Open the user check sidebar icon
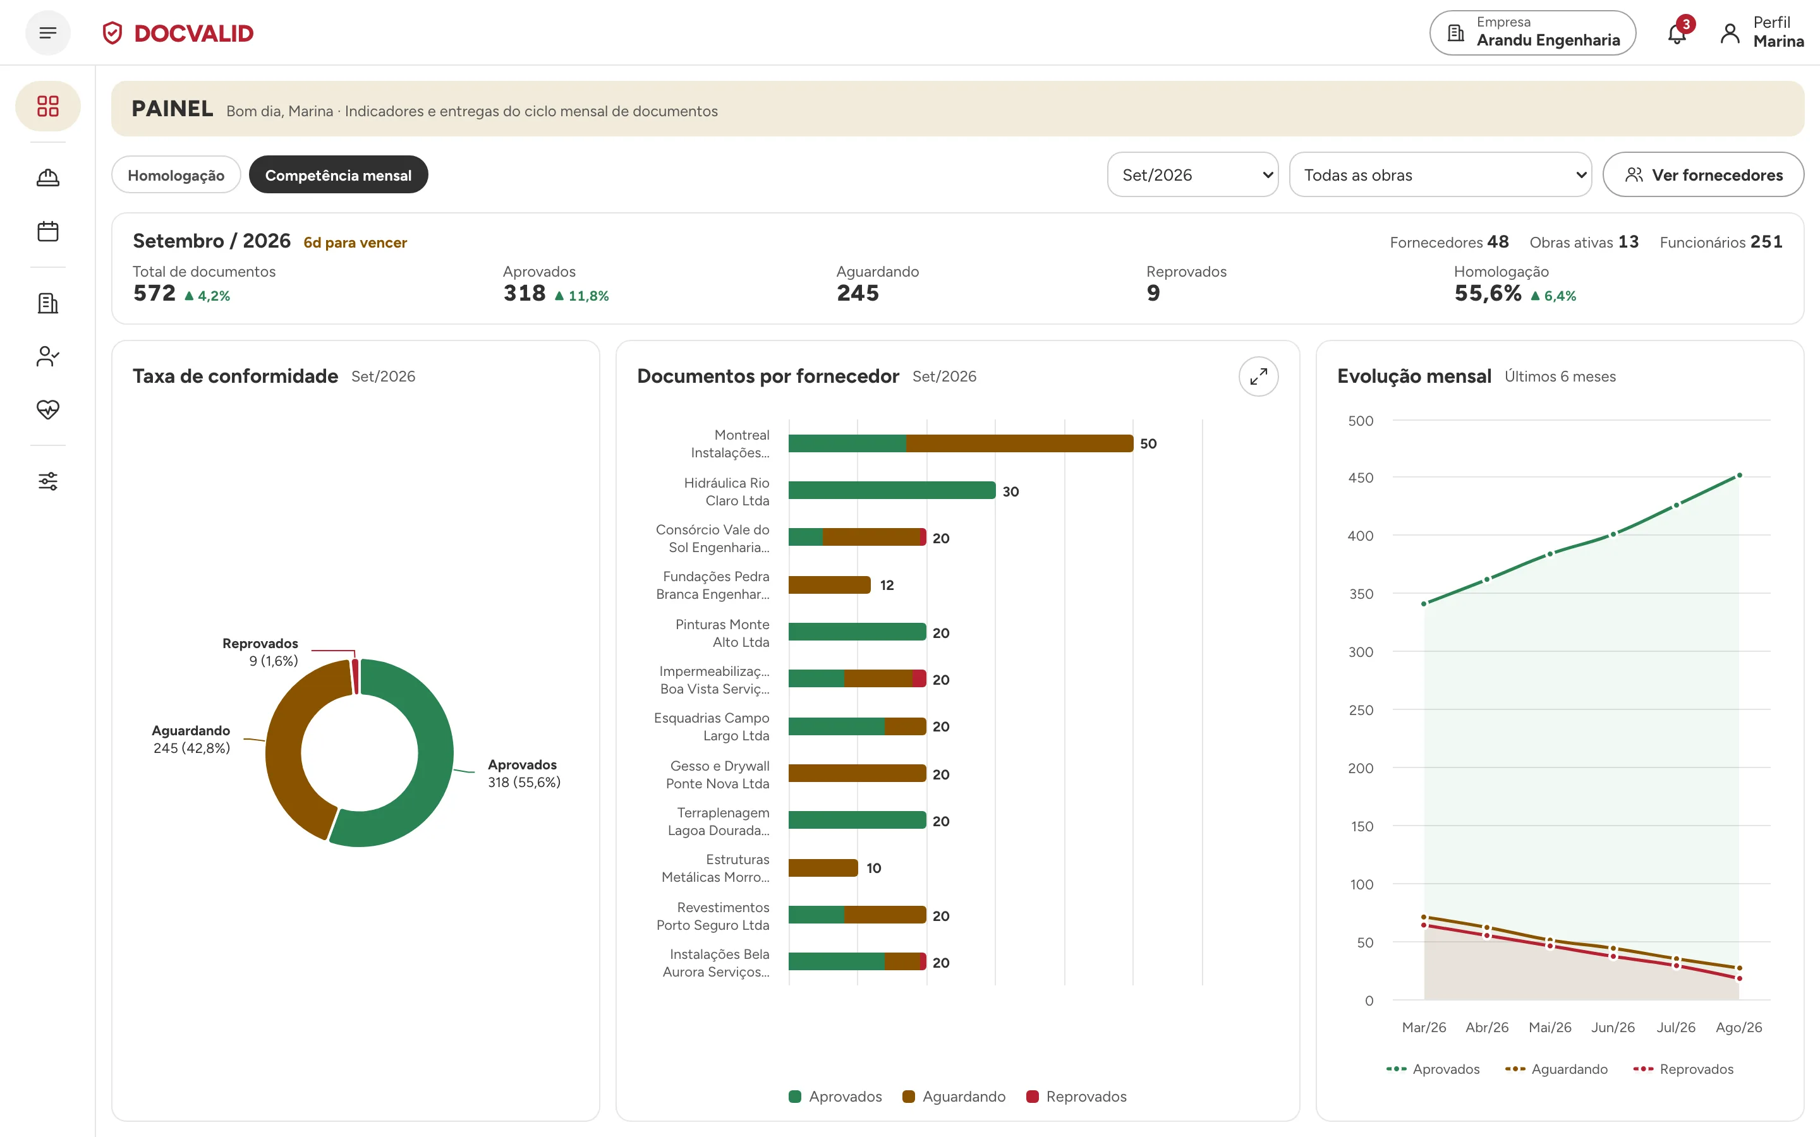 (x=48, y=356)
